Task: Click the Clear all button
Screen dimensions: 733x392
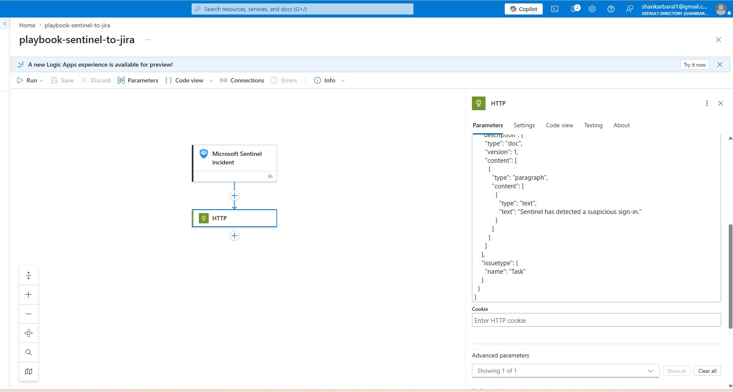Action: click(707, 371)
